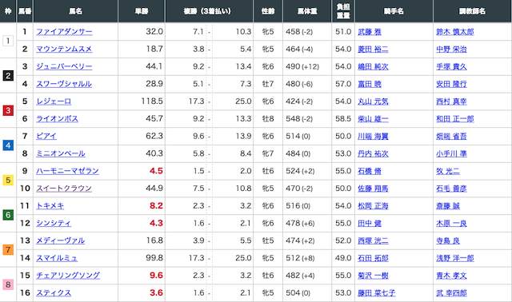Open horse link ライオンボス
Viewport: 512px width, 302px height.
[57, 119]
